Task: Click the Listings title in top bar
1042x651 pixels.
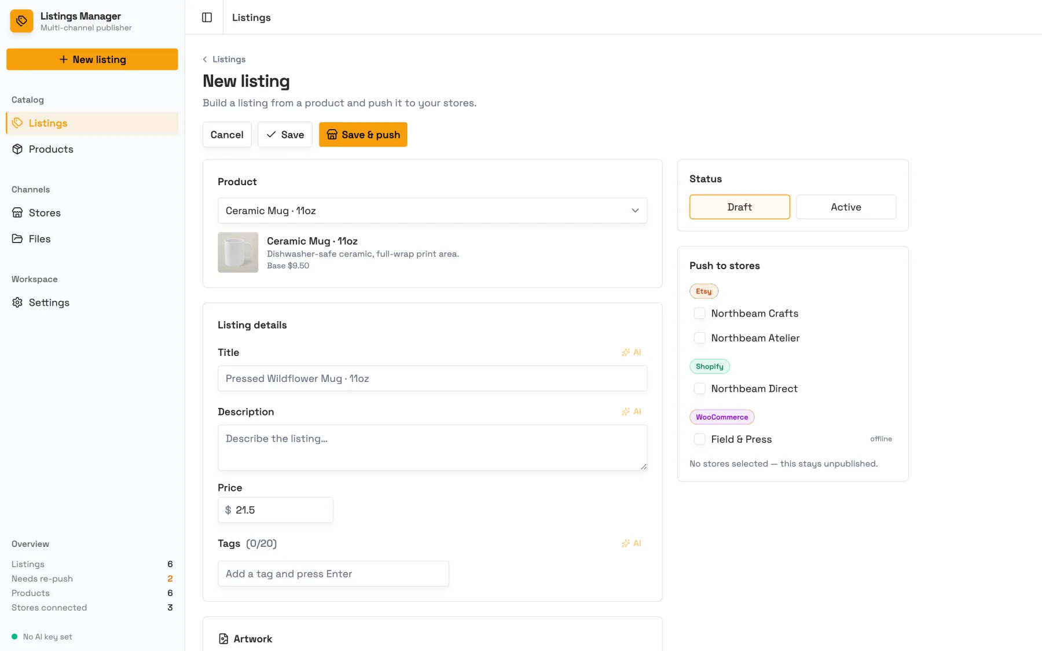Action: (x=251, y=17)
